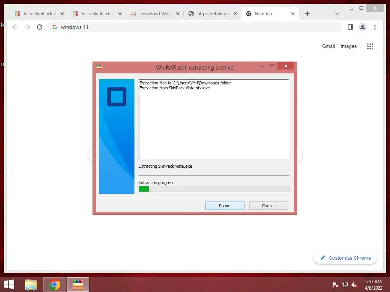Open the Google apps grid
Screen dimensions: 390x292
(370, 46)
